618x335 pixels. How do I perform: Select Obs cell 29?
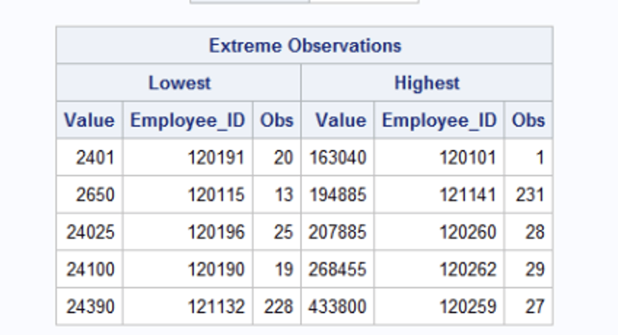[x=535, y=269]
